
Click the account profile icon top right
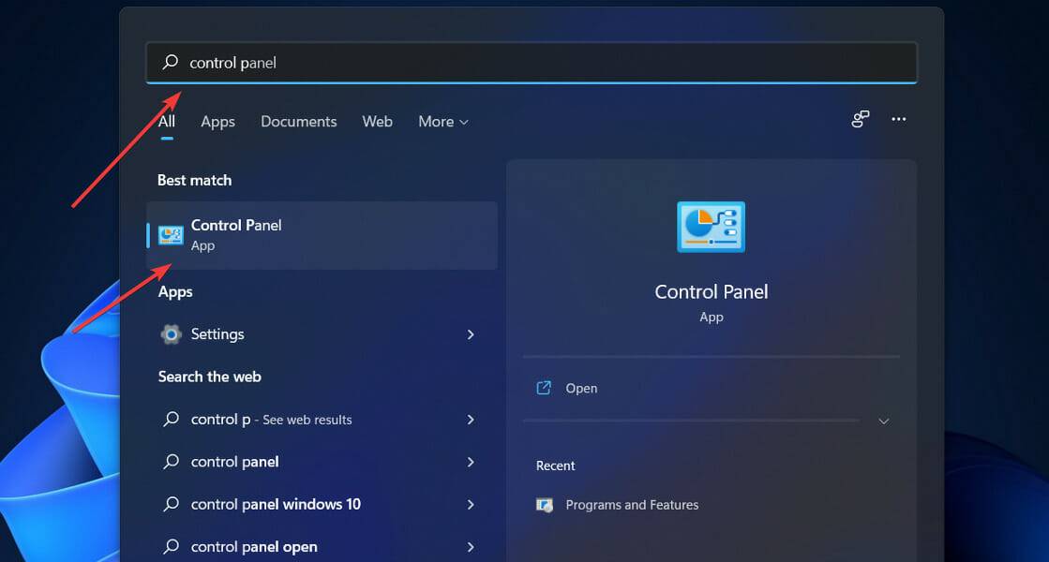click(860, 119)
